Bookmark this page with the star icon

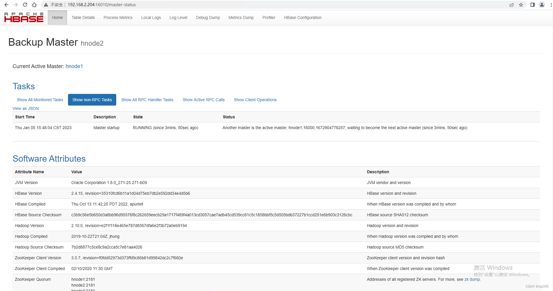521,5
